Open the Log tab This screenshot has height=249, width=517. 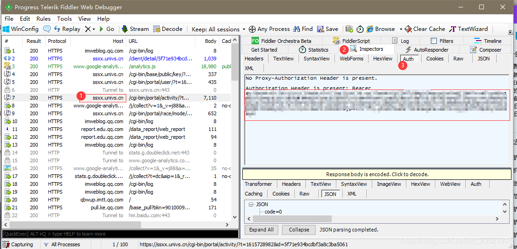(x=400, y=41)
